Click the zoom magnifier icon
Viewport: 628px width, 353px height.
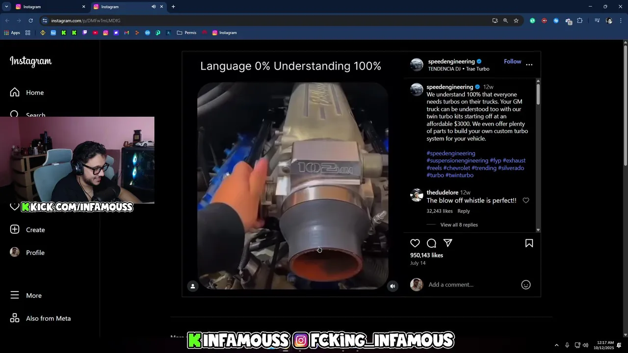(x=505, y=21)
